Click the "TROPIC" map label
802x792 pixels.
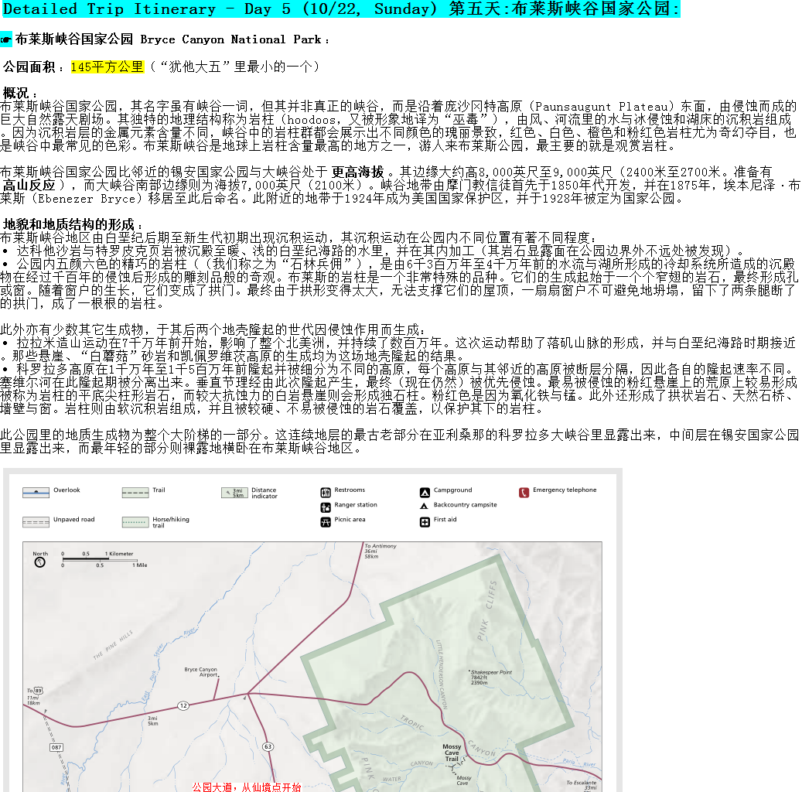point(412,722)
